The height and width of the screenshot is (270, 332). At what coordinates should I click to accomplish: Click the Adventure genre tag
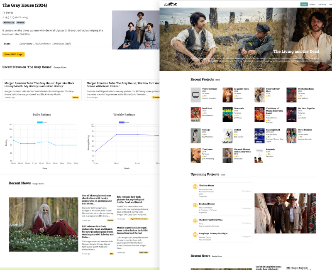(9, 22)
